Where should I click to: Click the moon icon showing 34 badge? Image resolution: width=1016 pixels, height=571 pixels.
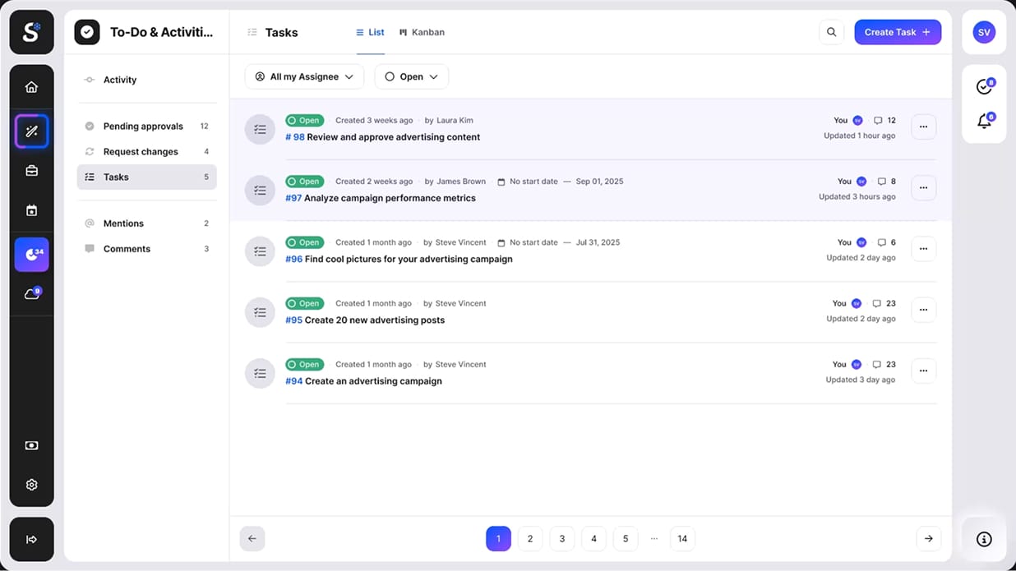tap(31, 254)
